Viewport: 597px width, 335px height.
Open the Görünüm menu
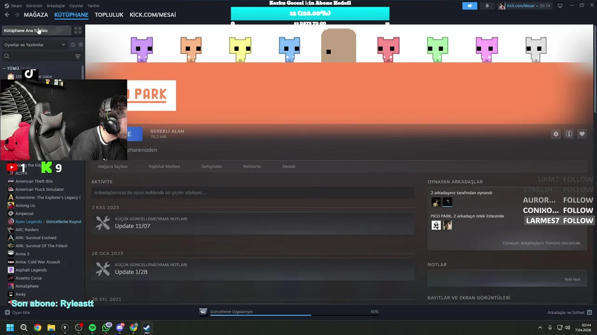click(34, 6)
